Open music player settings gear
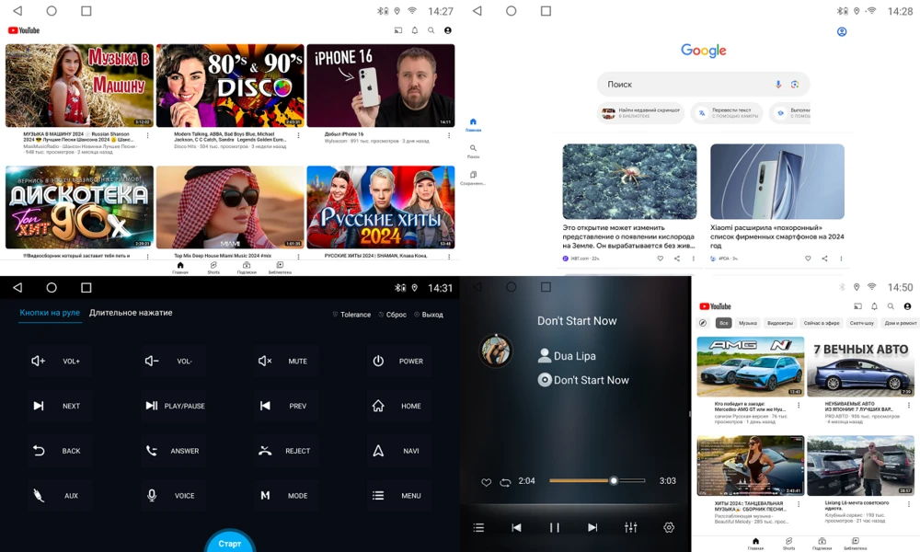This screenshot has width=920, height=552. click(669, 527)
